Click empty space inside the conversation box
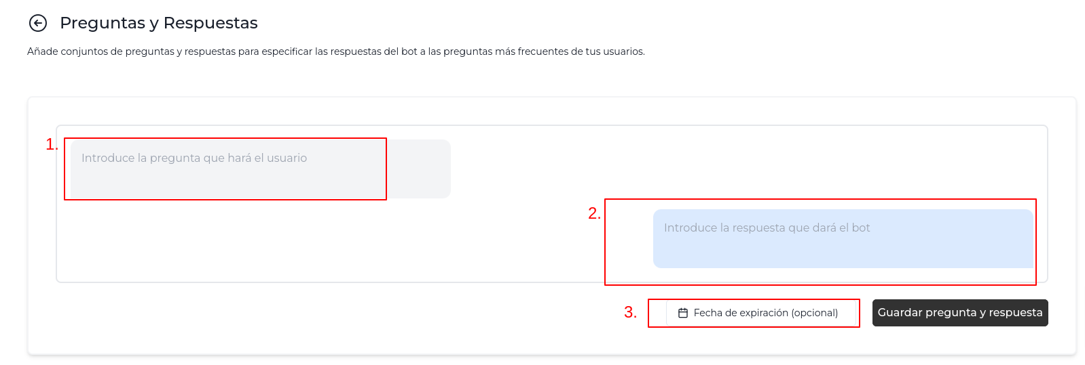The width and height of the screenshot is (1085, 365). 339,244
